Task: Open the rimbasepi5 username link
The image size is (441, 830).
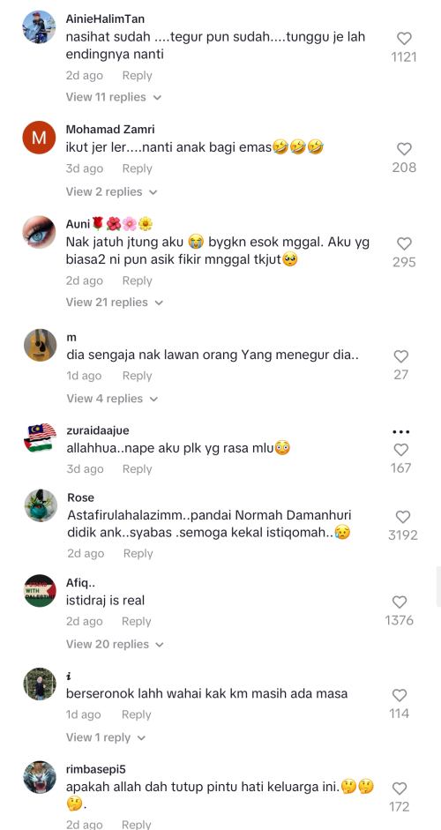Action: (96, 769)
